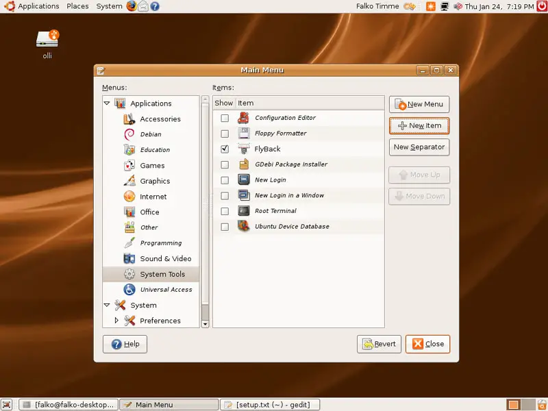Click the Show Desktop icon in bottom panel
The height and width of the screenshot is (411, 548).
pos(7,405)
